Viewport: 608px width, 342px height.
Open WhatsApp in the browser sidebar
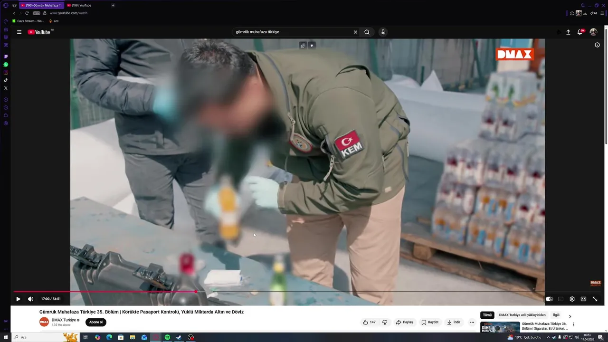[6, 65]
